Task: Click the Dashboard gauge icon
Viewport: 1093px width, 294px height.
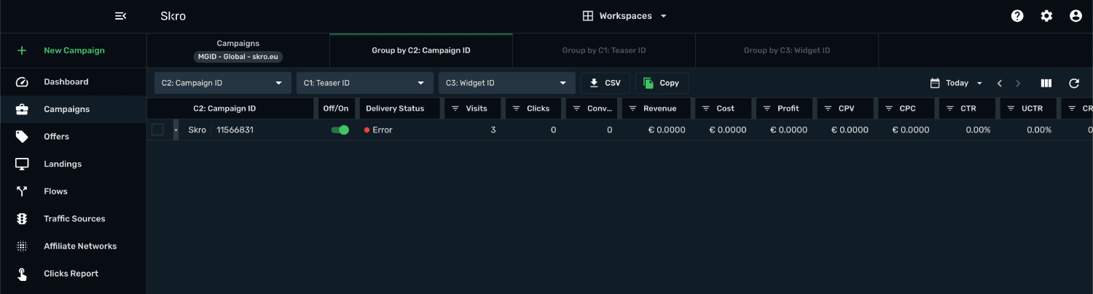Action: coord(22,82)
